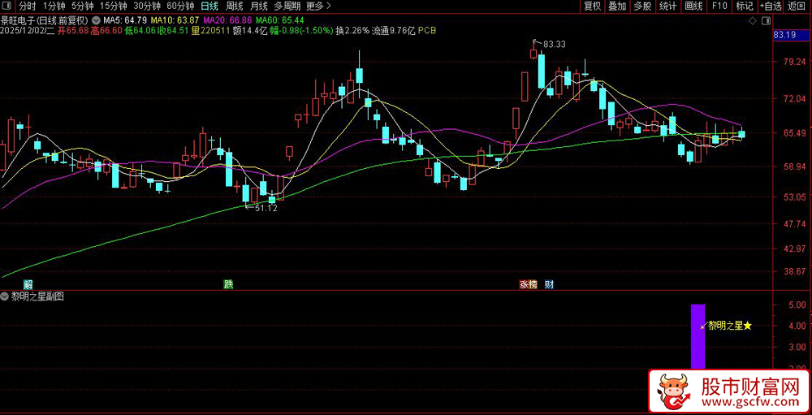
Task: Click the 跌 event marker icon
Action: (x=228, y=284)
